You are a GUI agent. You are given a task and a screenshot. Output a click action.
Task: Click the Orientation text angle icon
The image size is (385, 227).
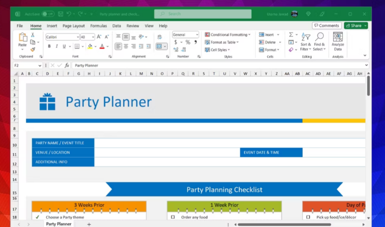(x=141, y=37)
